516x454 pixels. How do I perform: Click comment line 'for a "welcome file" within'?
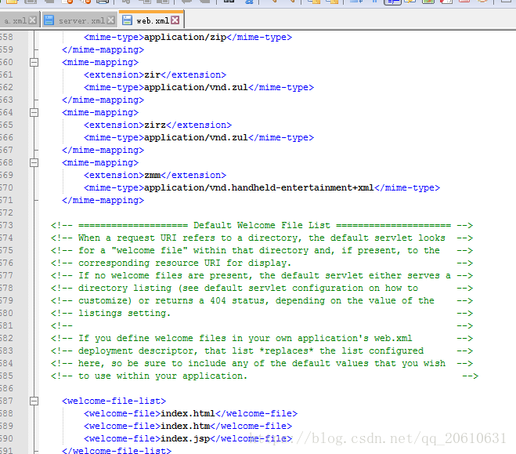click(262, 250)
